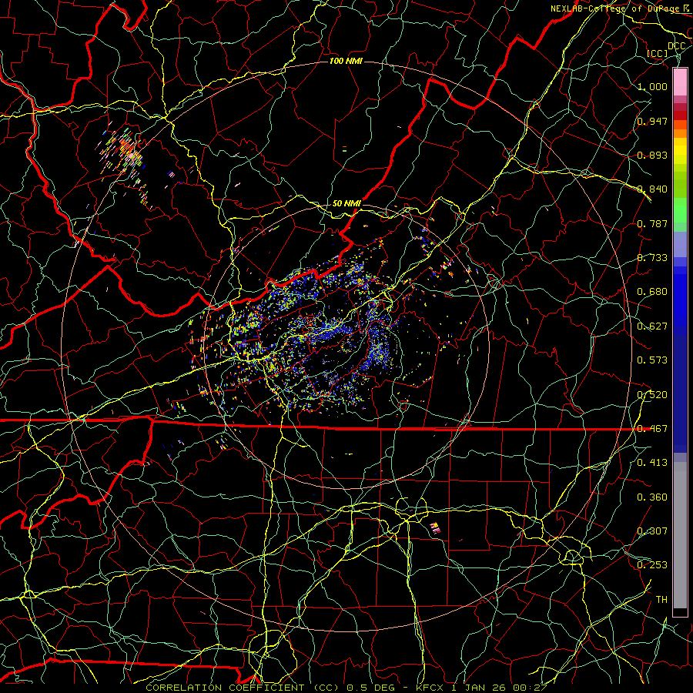Select the 0.893 colorbar value
The image size is (693, 693).
pos(652,155)
